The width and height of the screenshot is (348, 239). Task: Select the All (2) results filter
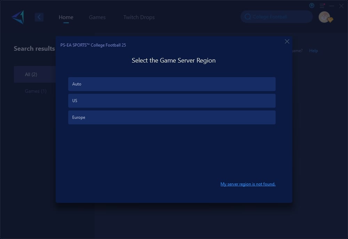point(35,74)
